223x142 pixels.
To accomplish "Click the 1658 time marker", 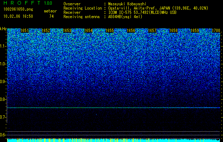I will tap(173, 31).
